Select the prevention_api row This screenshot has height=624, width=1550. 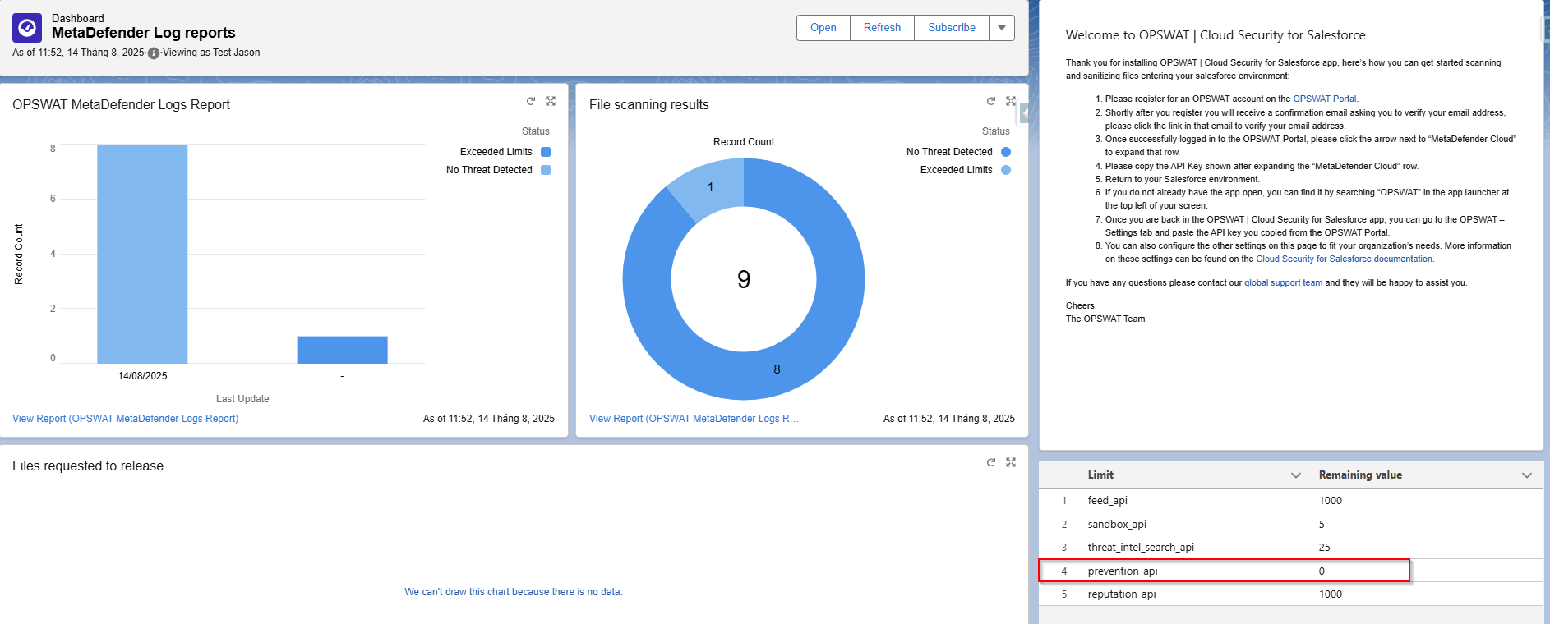(1290, 571)
